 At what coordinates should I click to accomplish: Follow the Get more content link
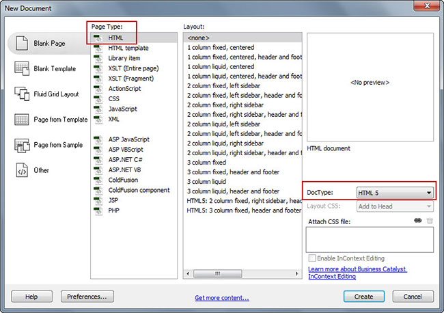click(222, 298)
